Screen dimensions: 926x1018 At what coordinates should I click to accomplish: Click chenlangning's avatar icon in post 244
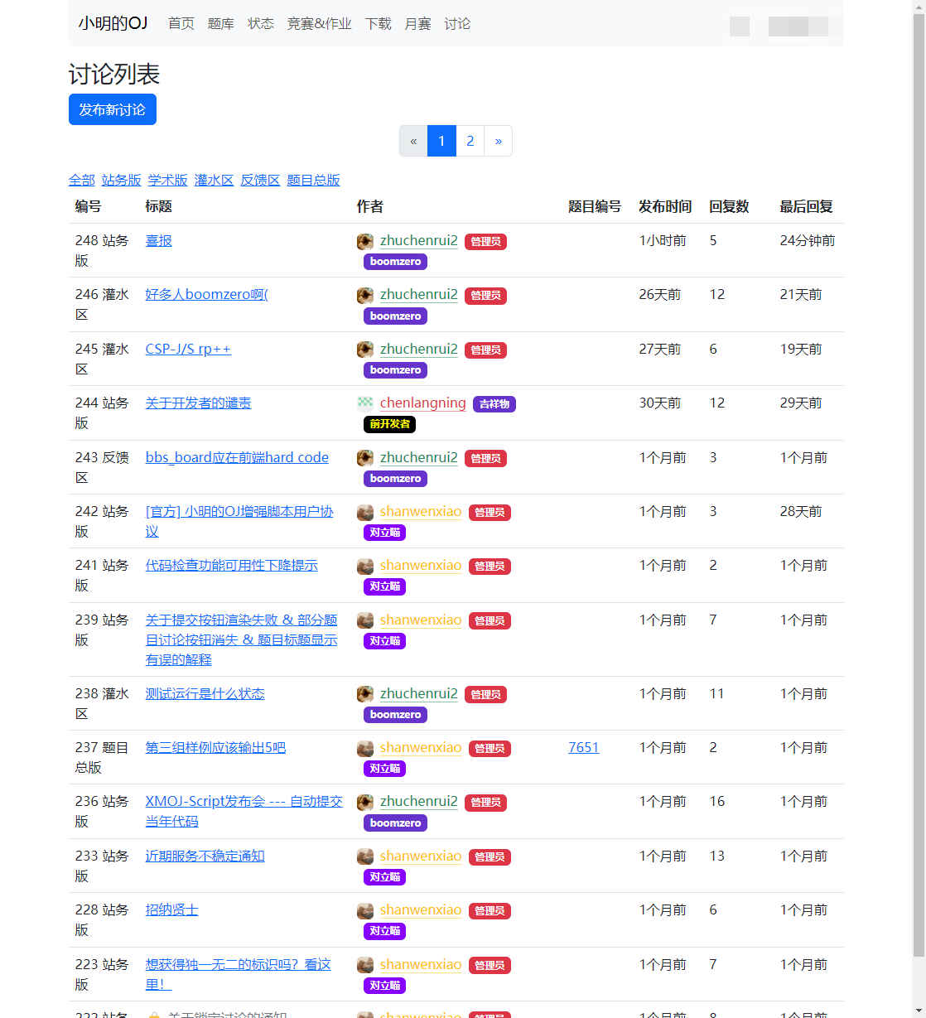click(x=365, y=404)
